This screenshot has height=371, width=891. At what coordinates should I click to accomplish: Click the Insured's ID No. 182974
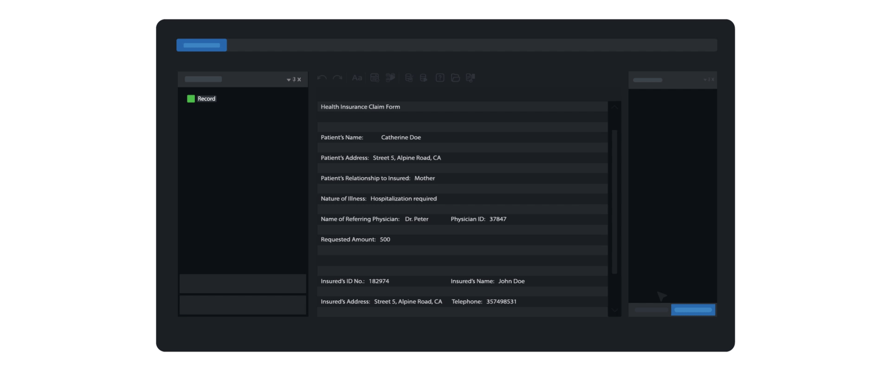tap(379, 281)
